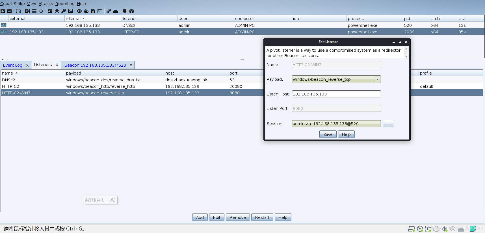Sort sessions by listener column header

149,19
